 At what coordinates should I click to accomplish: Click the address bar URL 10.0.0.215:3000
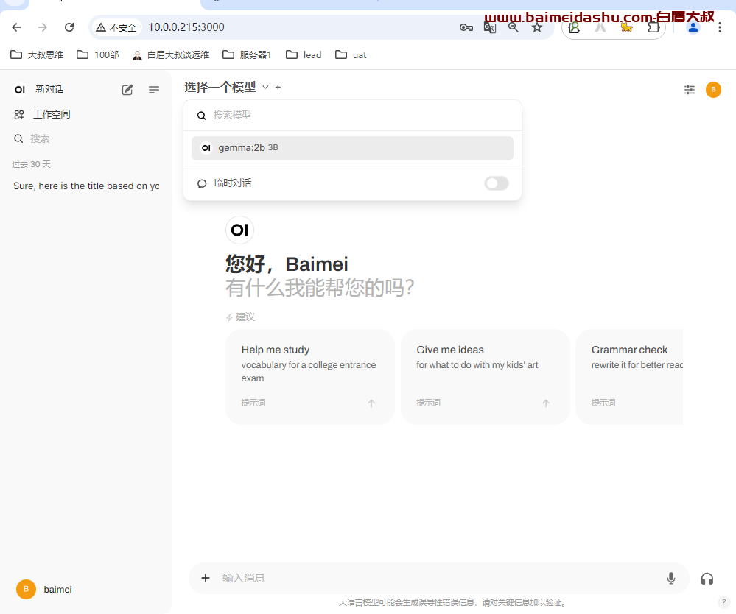(186, 27)
